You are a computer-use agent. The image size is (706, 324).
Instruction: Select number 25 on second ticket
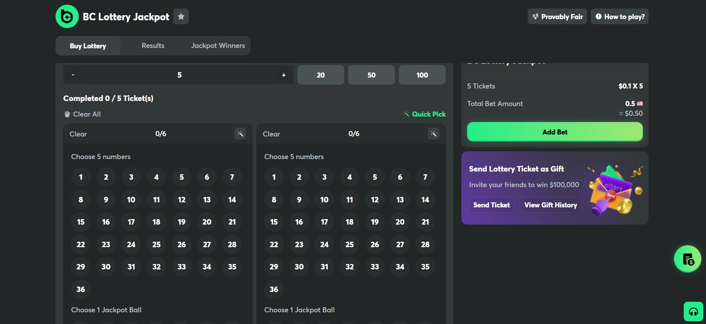(349, 244)
